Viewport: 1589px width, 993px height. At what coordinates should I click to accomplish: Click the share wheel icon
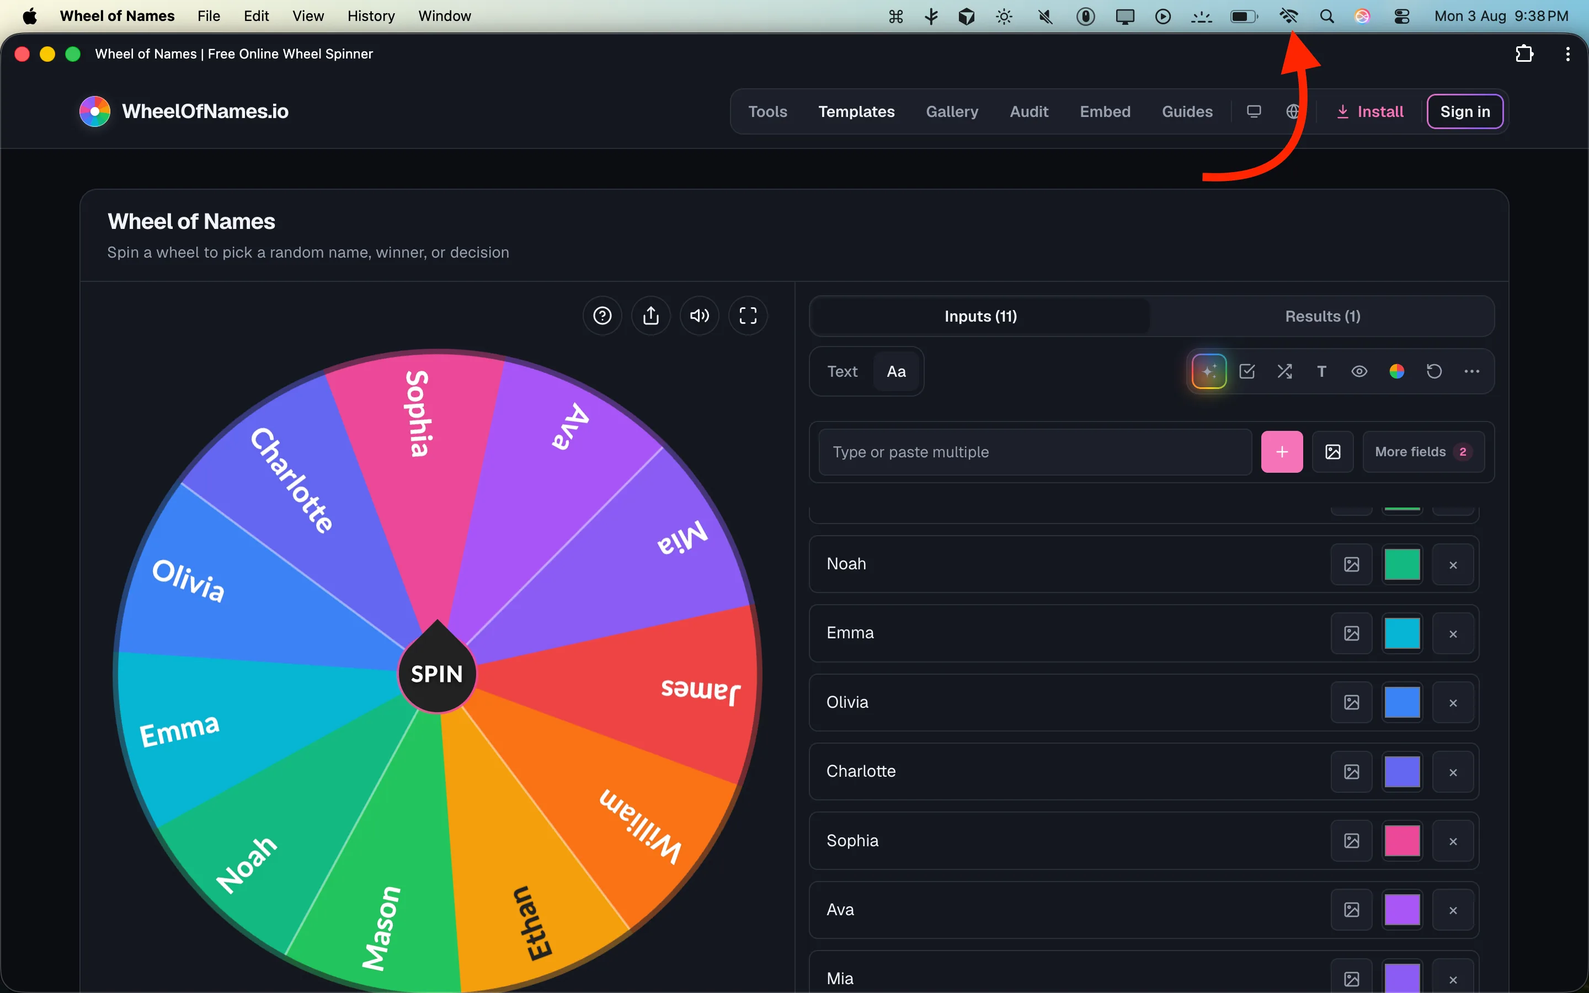(650, 316)
